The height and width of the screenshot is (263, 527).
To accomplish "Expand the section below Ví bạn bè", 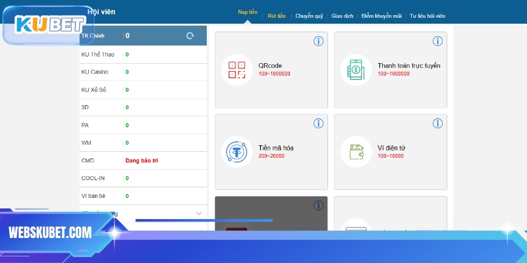I will [199, 214].
